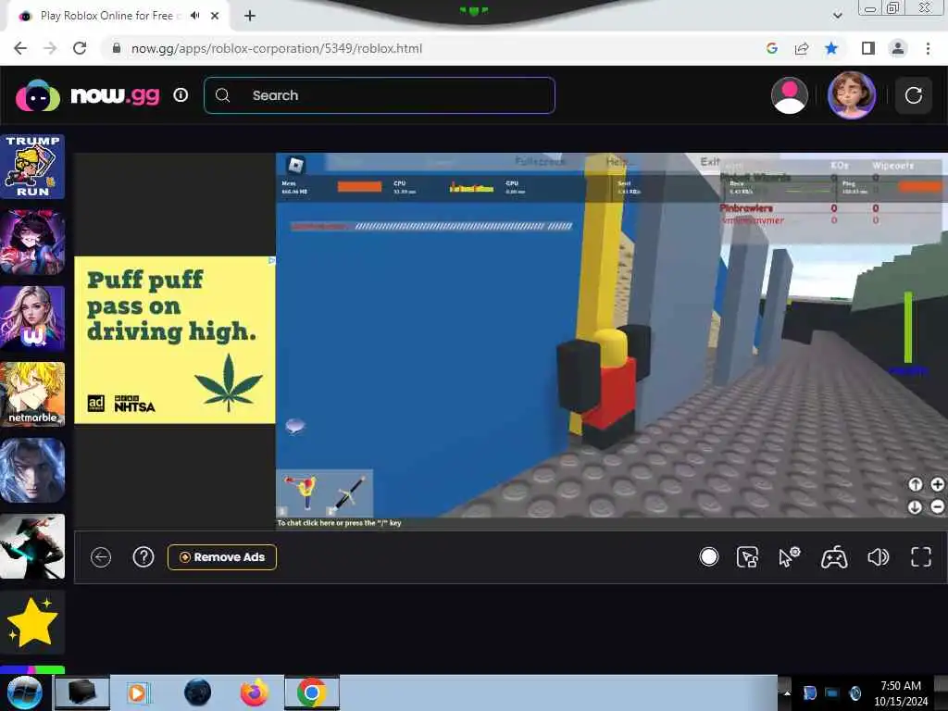
Task: Click the clock showing 7:50 AM
Action: (x=901, y=686)
